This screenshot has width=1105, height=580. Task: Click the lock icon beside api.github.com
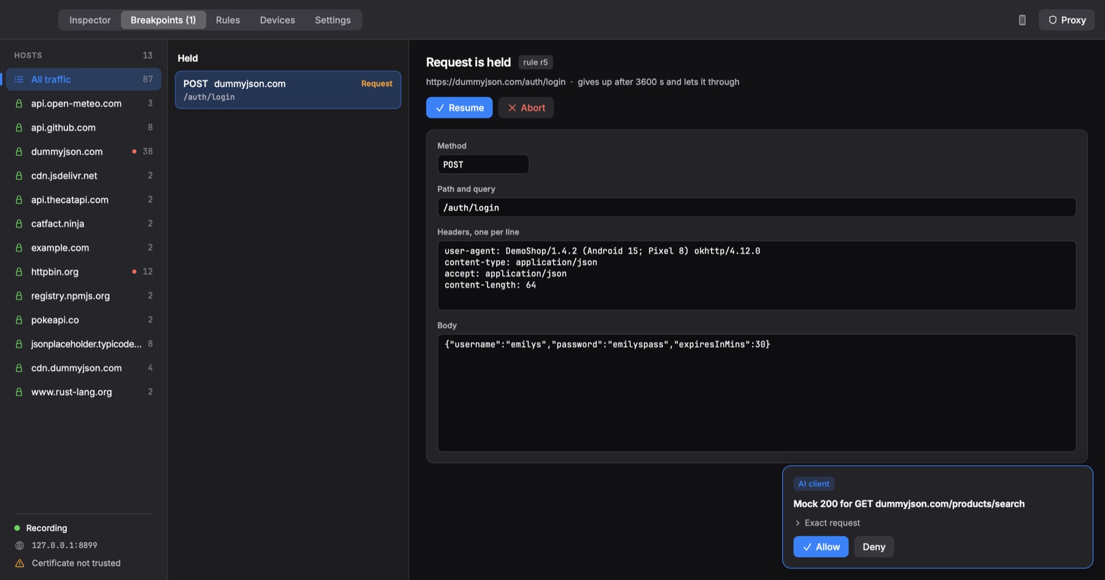coord(19,128)
